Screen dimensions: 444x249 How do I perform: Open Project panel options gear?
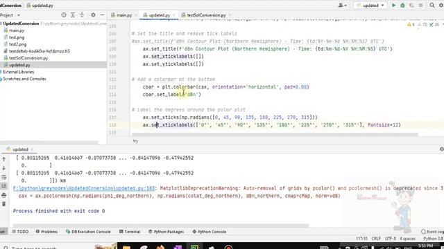pyautogui.click(x=93, y=15)
